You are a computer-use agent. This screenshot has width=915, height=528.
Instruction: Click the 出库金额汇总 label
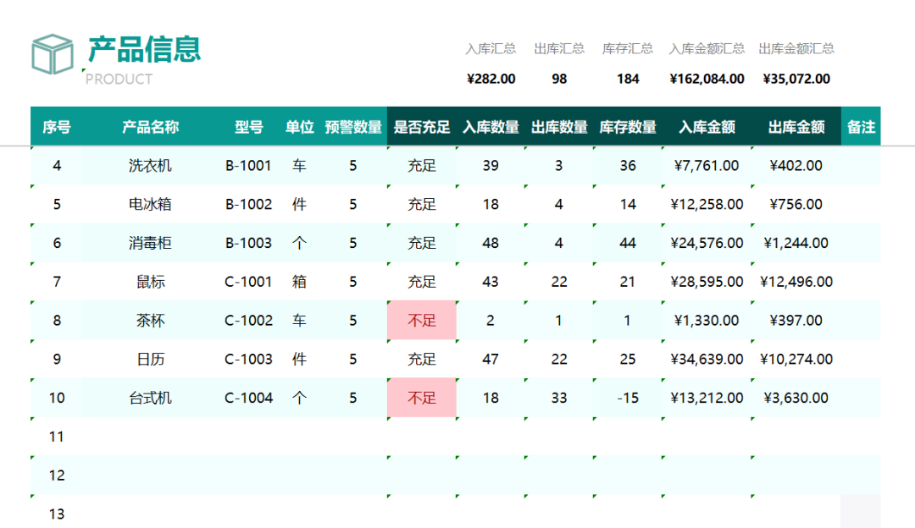(796, 48)
